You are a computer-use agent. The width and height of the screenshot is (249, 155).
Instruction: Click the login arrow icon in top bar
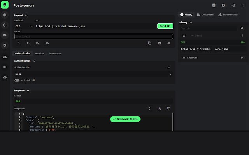(x=233, y=5)
